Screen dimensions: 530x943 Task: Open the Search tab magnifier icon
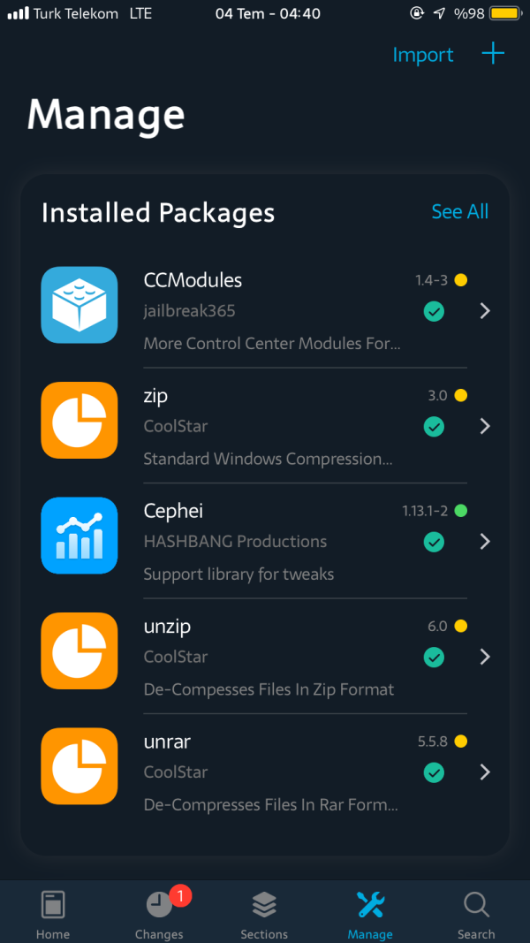tap(476, 906)
